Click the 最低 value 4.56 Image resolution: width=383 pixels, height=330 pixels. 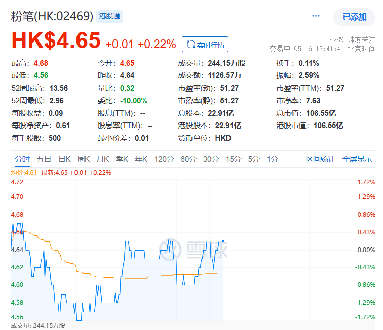(x=41, y=75)
